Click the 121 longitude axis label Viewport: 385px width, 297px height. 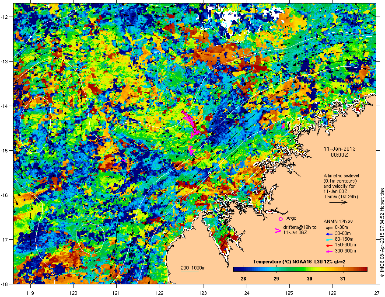pyautogui.click(x=116, y=293)
